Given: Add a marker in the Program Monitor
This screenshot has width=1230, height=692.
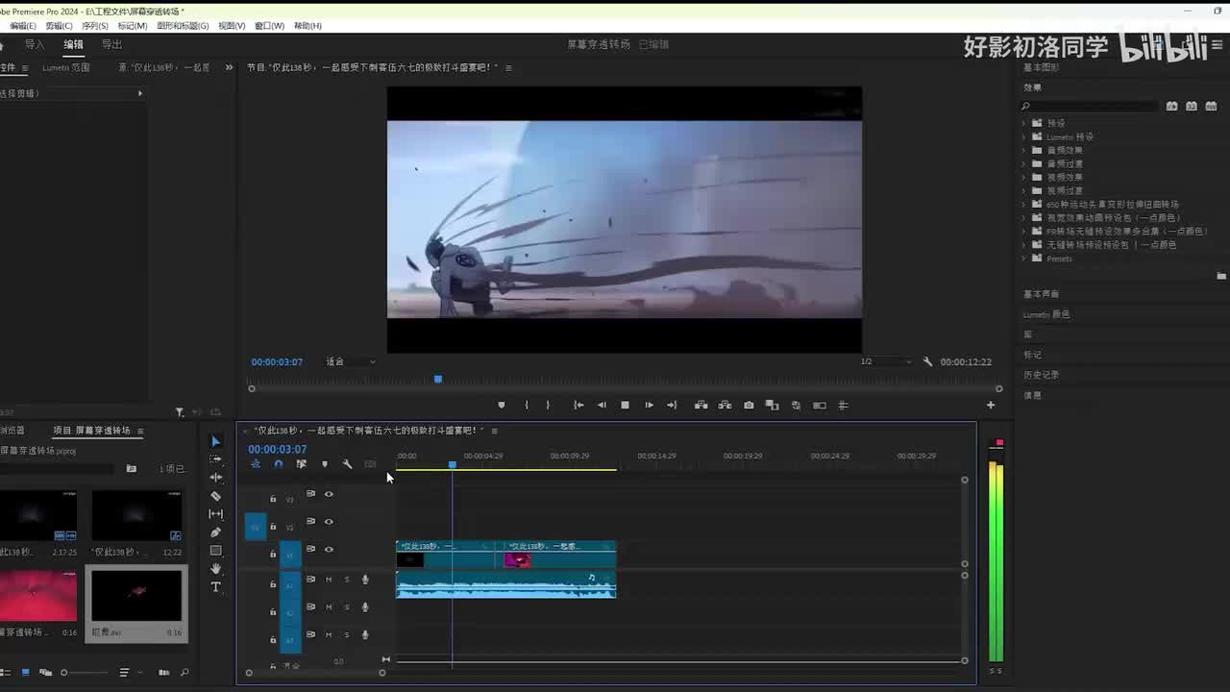Looking at the screenshot, I should pos(502,406).
